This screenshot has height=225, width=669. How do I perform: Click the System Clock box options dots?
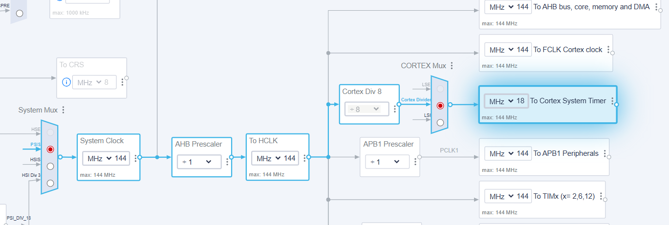click(134, 159)
